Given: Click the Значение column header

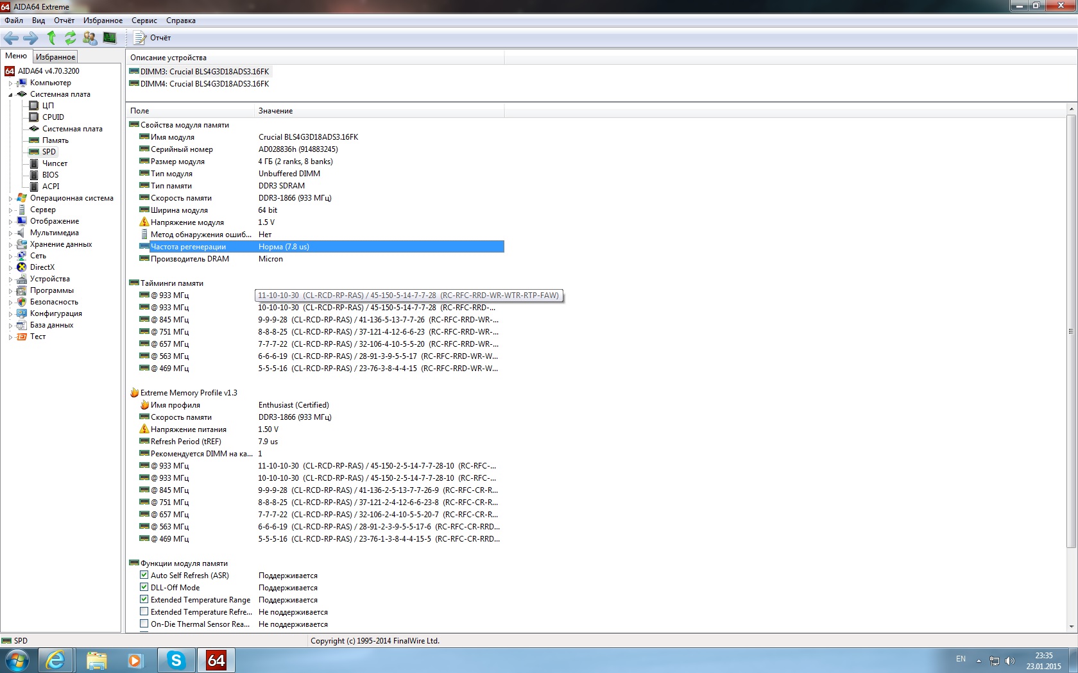Looking at the screenshot, I should tap(379, 111).
